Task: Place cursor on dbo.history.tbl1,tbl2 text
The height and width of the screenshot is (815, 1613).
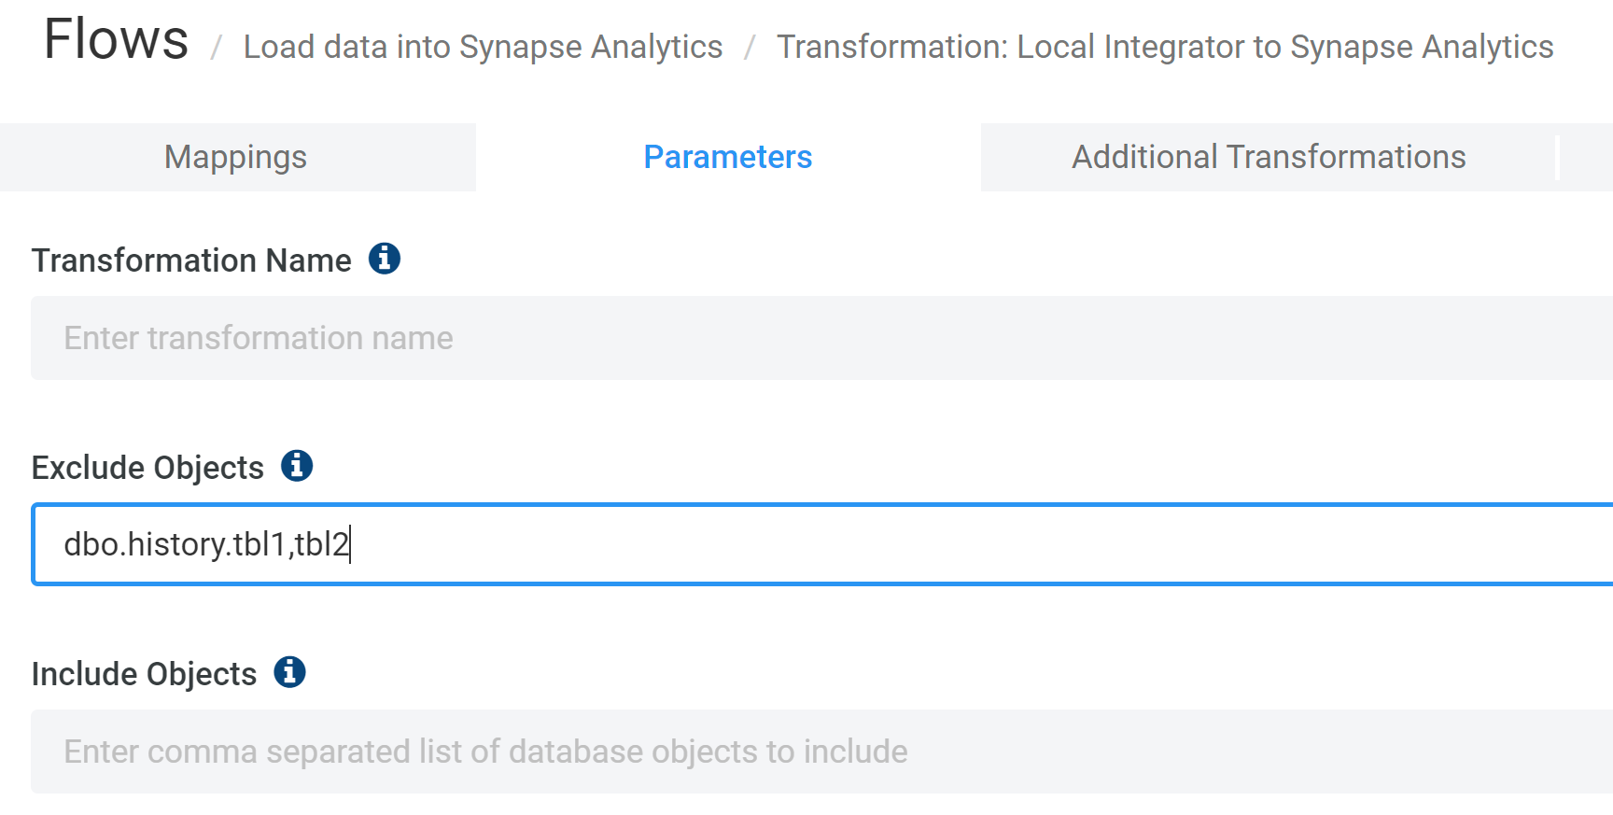Action: click(x=205, y=544)
